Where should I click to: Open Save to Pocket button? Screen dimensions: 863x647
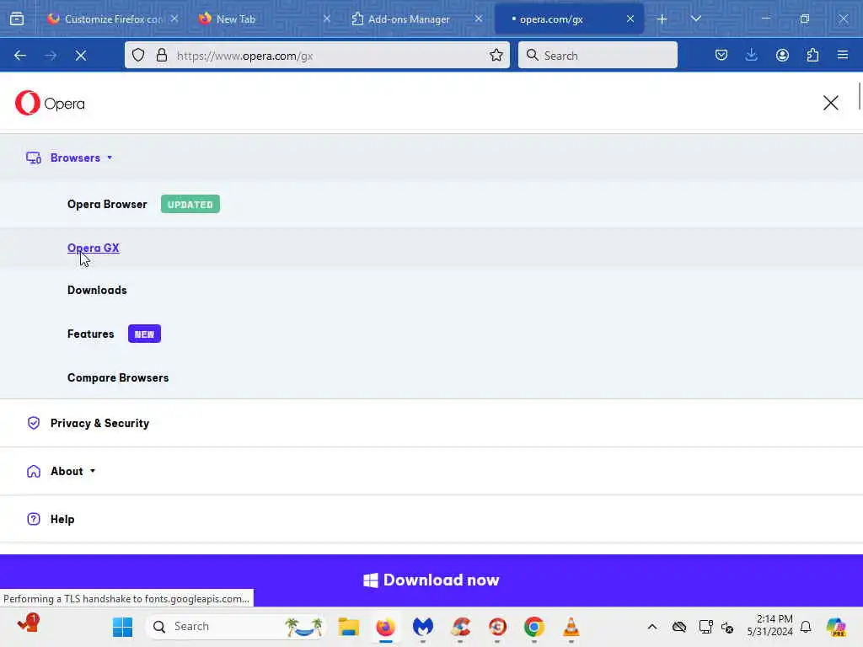pyautogui.click(x=721, y=55)
